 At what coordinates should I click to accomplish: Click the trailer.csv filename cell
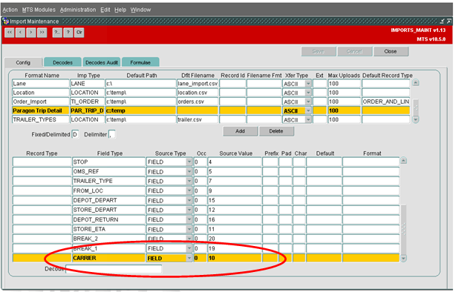coord(198,119)
